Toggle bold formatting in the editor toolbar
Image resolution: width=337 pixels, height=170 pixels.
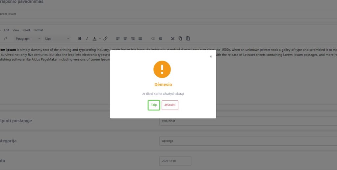pyautogui.click(x=80, y=38)
